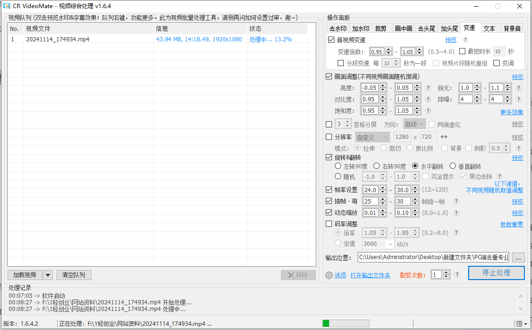Expand the 方向 自动 dropdown
This screenshot has height=330, width=532.
pos(414,124)
